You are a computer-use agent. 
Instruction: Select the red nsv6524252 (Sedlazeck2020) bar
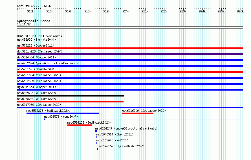pos(80,125)
